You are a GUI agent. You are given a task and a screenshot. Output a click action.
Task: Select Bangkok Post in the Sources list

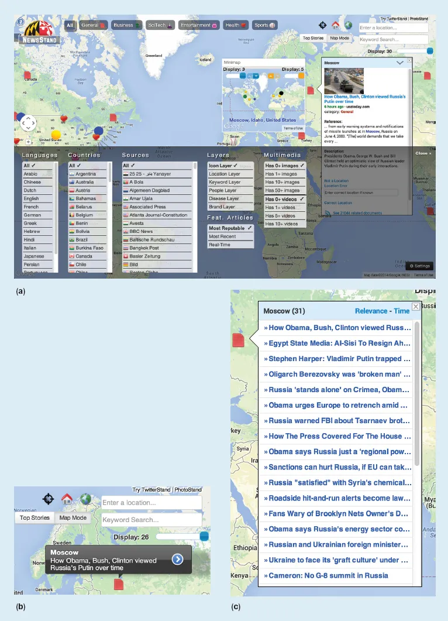tap(157, 248)
